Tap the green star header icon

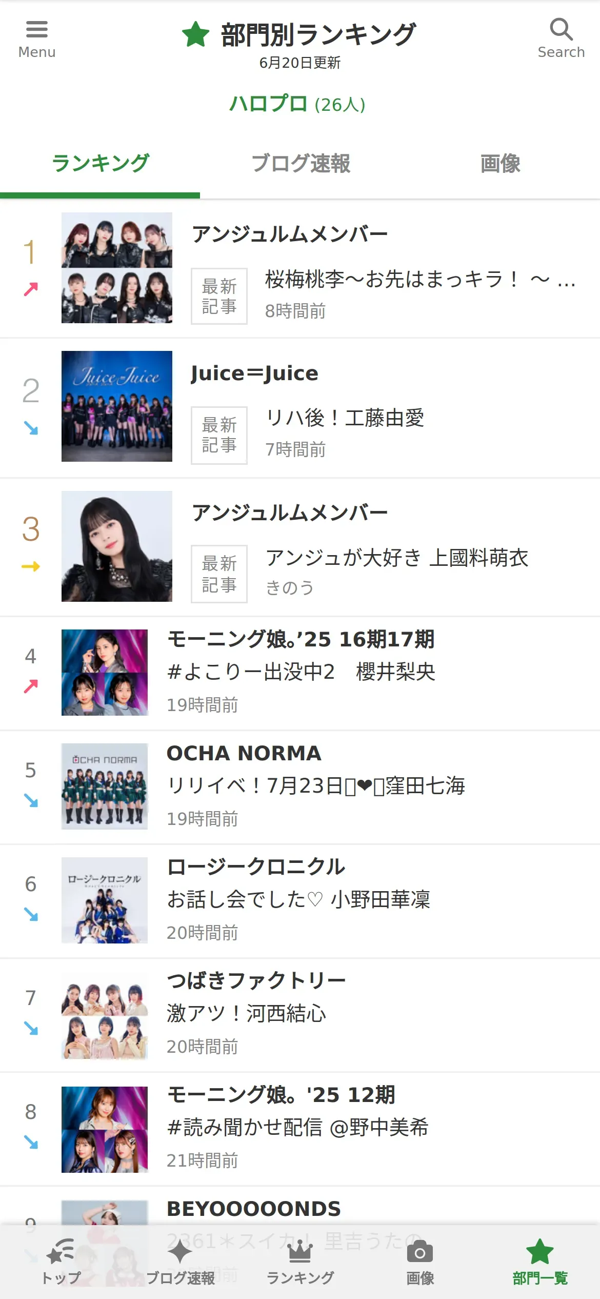coord(195,35)
